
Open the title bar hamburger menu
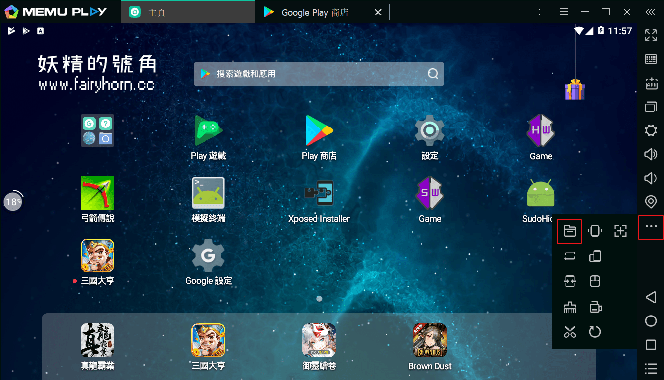[564, 12]
